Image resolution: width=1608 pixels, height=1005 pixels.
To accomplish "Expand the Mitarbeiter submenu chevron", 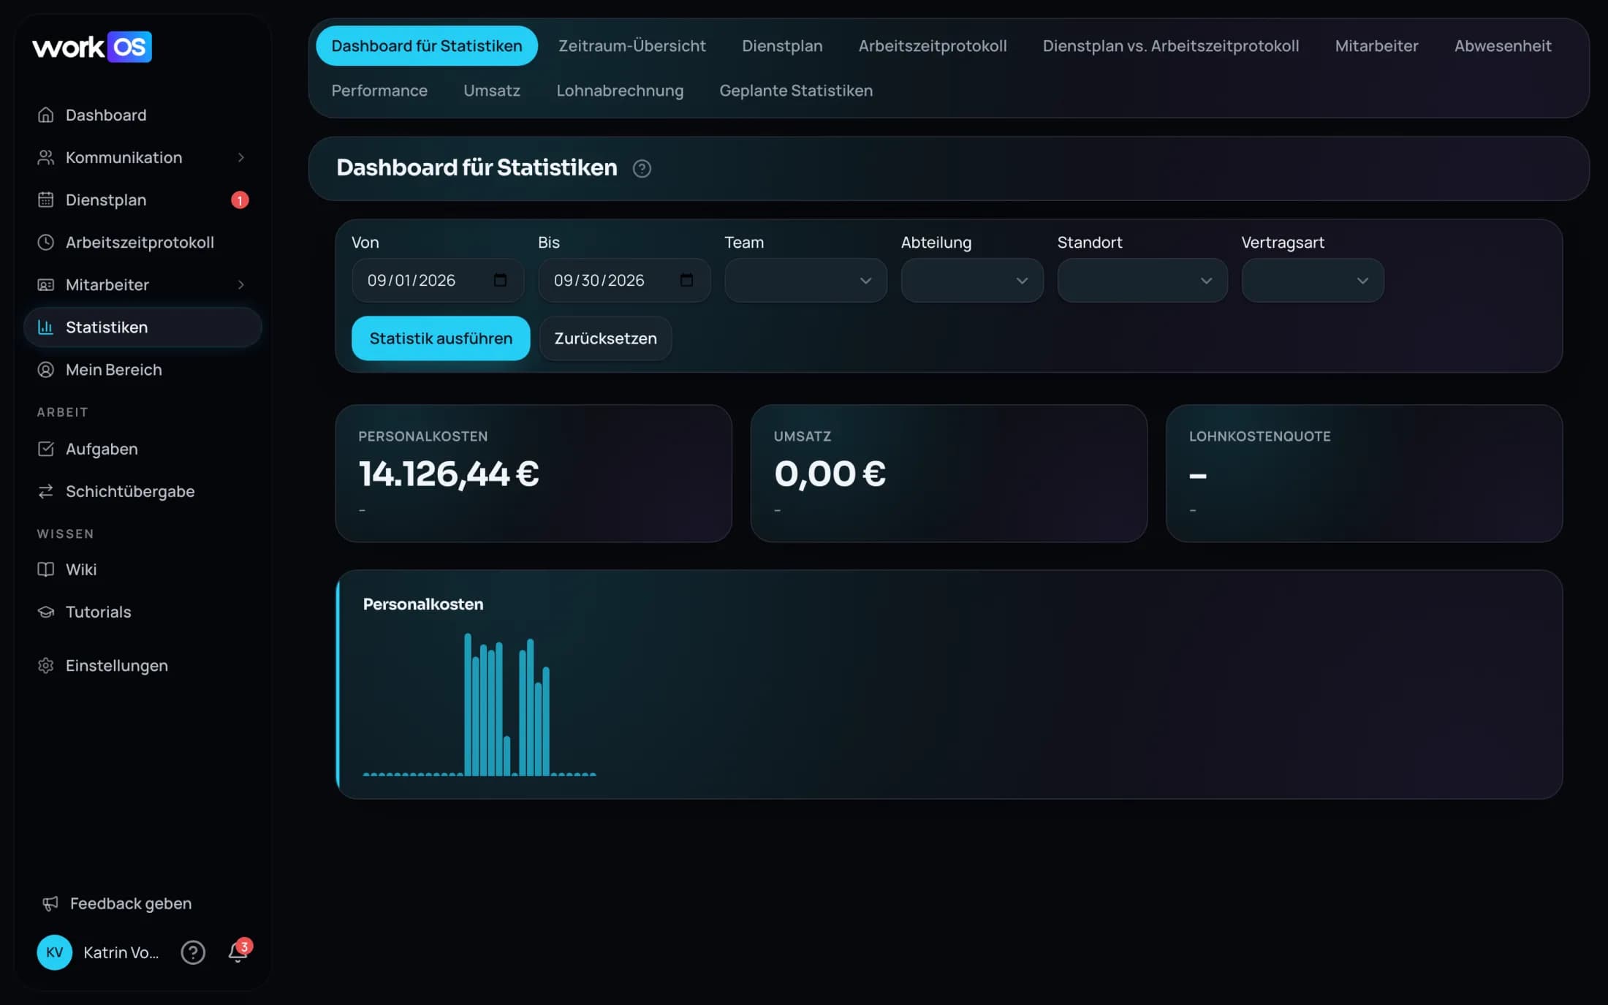I will click(240, 284).
